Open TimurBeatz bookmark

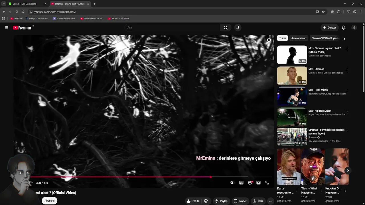tap(92, 19)
